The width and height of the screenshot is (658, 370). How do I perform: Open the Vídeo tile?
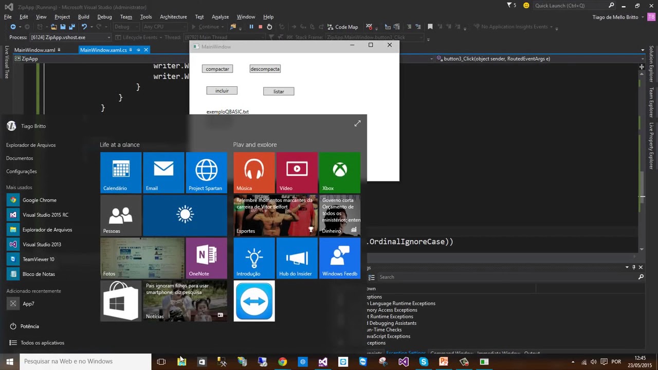297,172
